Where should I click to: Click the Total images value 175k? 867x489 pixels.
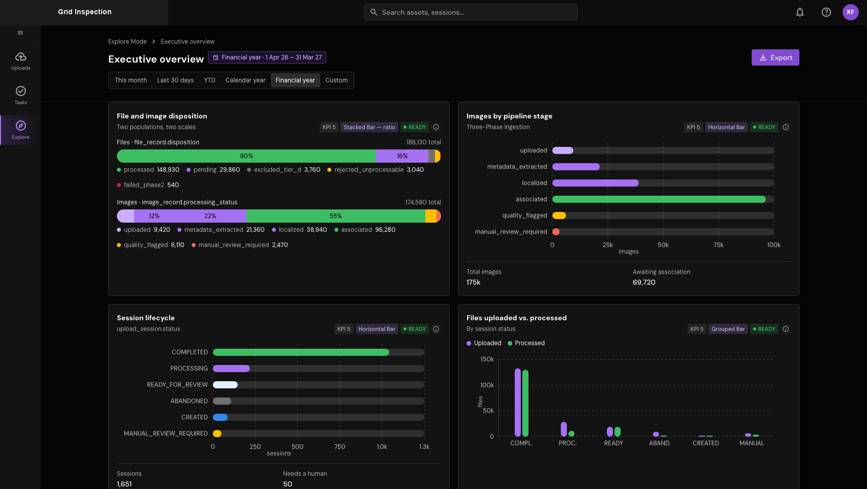point(474,283)
